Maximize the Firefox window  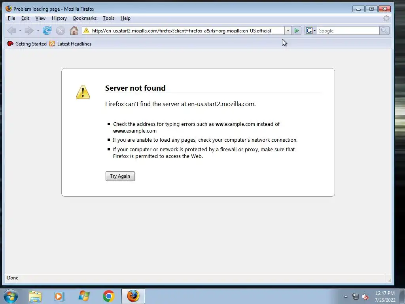371,9
